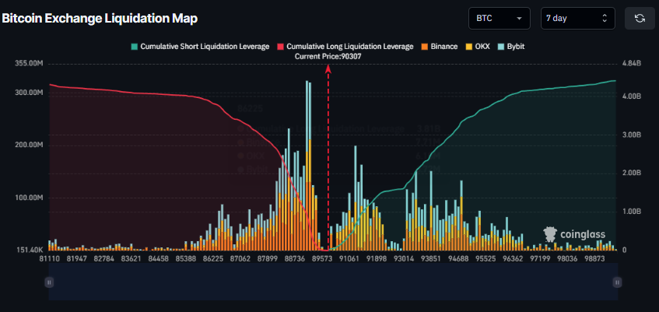Click the 91061 price axis label

click(349, 258)
